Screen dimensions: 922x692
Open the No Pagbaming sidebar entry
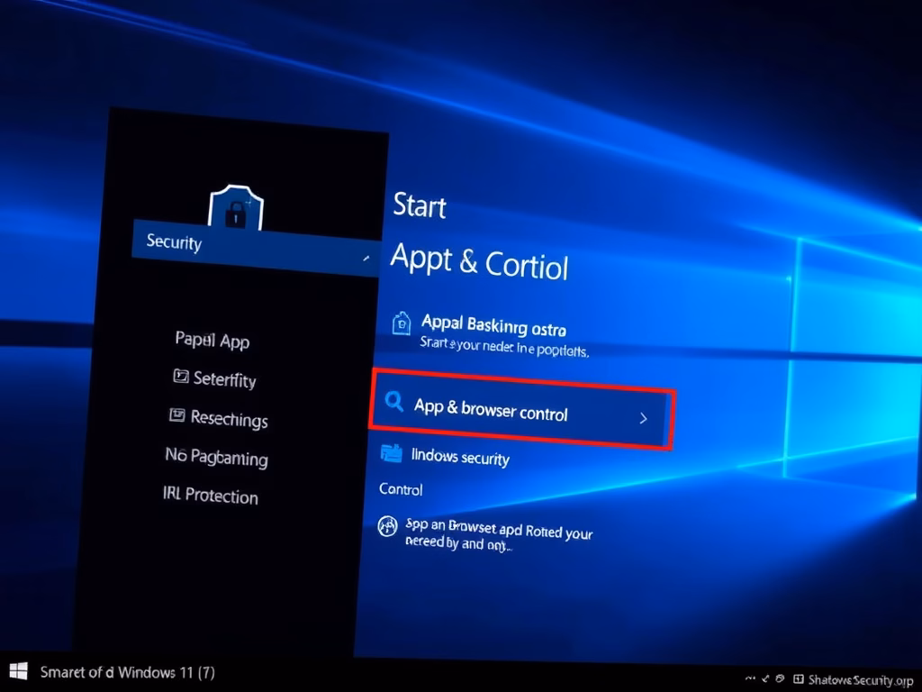point(216,457)
